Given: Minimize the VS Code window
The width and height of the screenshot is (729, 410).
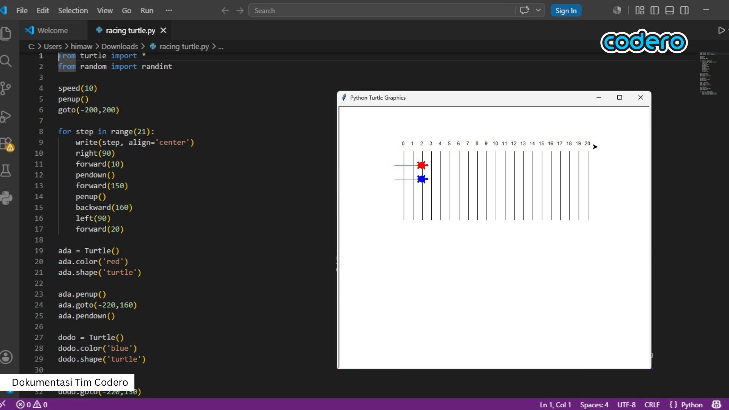Looking at the screenshot, I should point(706,10).
